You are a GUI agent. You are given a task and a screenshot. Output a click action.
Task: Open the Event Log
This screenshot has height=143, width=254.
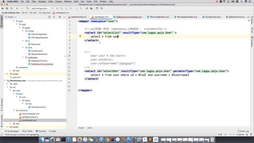click(x=243, y=131)
